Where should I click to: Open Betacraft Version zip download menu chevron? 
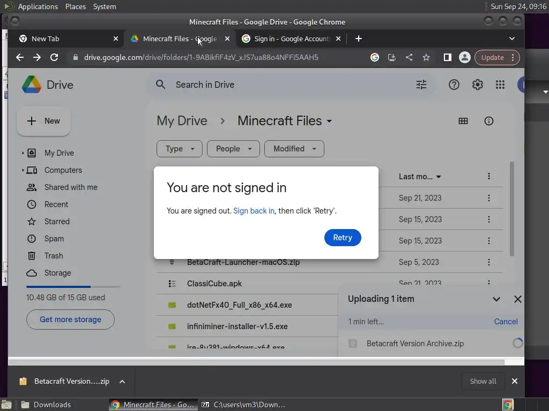pyautogui.click(x=122, y=382)
